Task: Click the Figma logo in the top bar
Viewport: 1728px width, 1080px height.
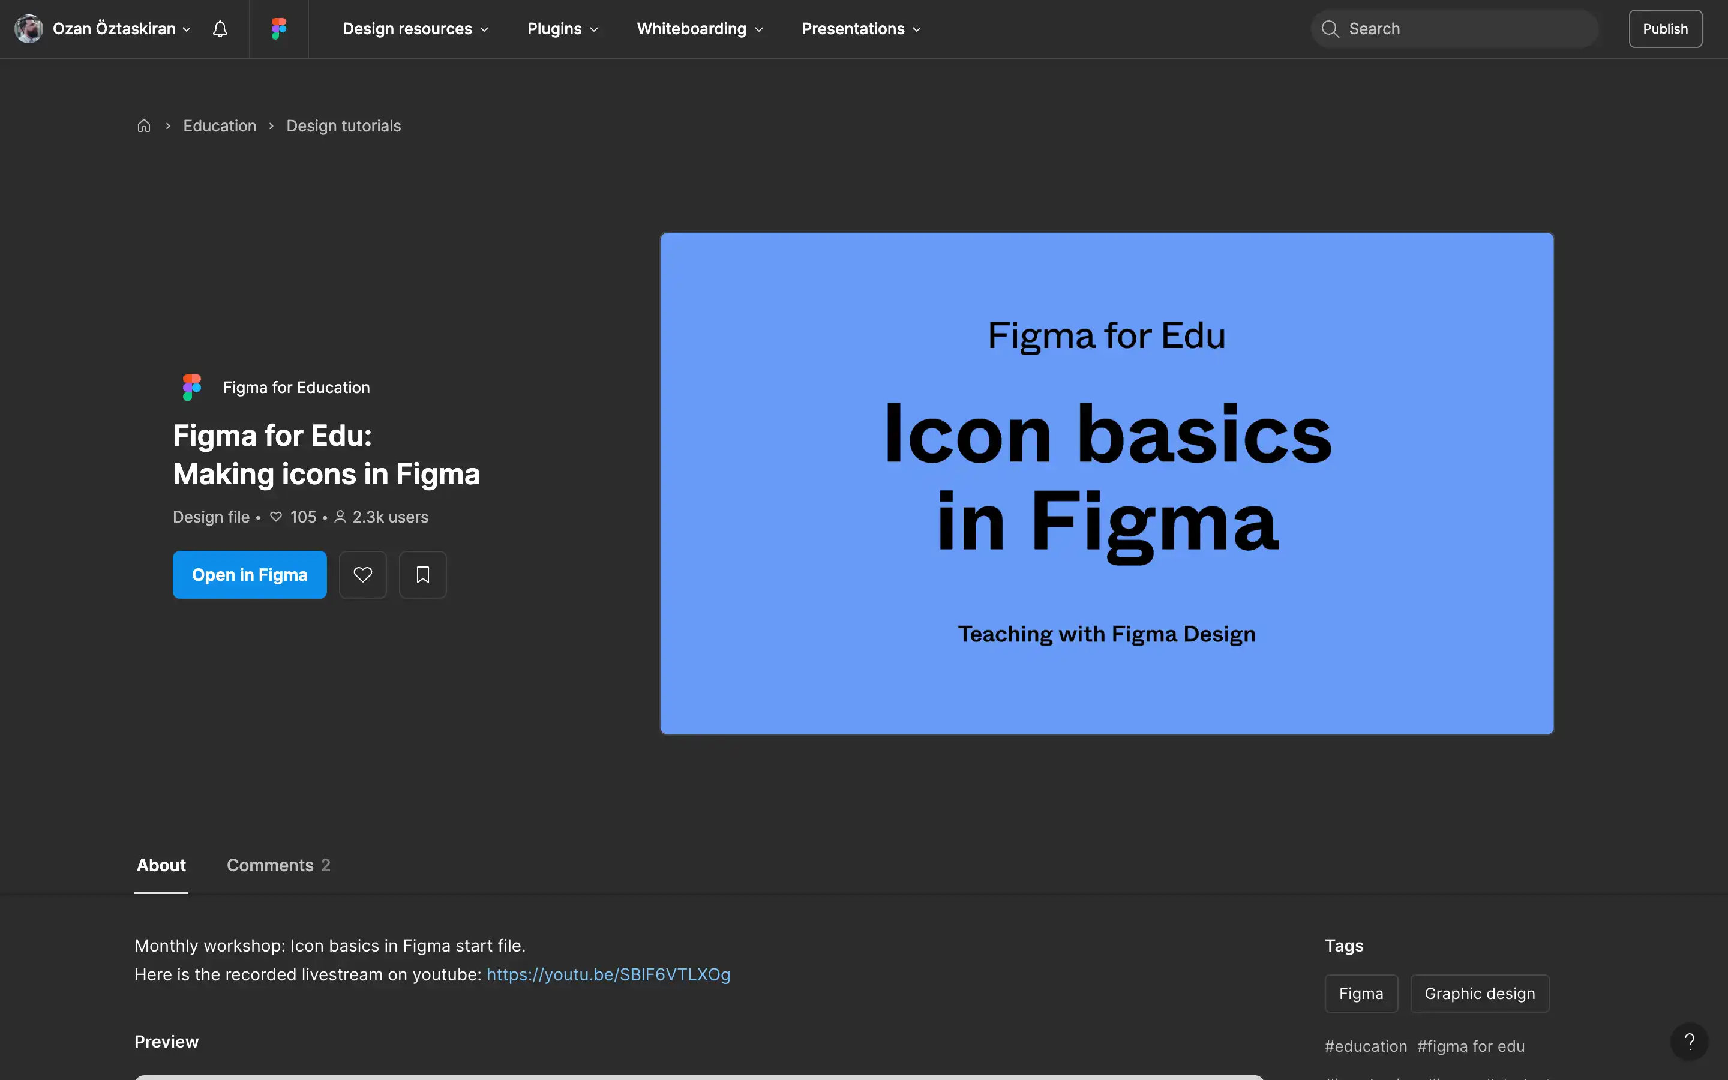Action: pyautogui.click(x=278, y=29)
